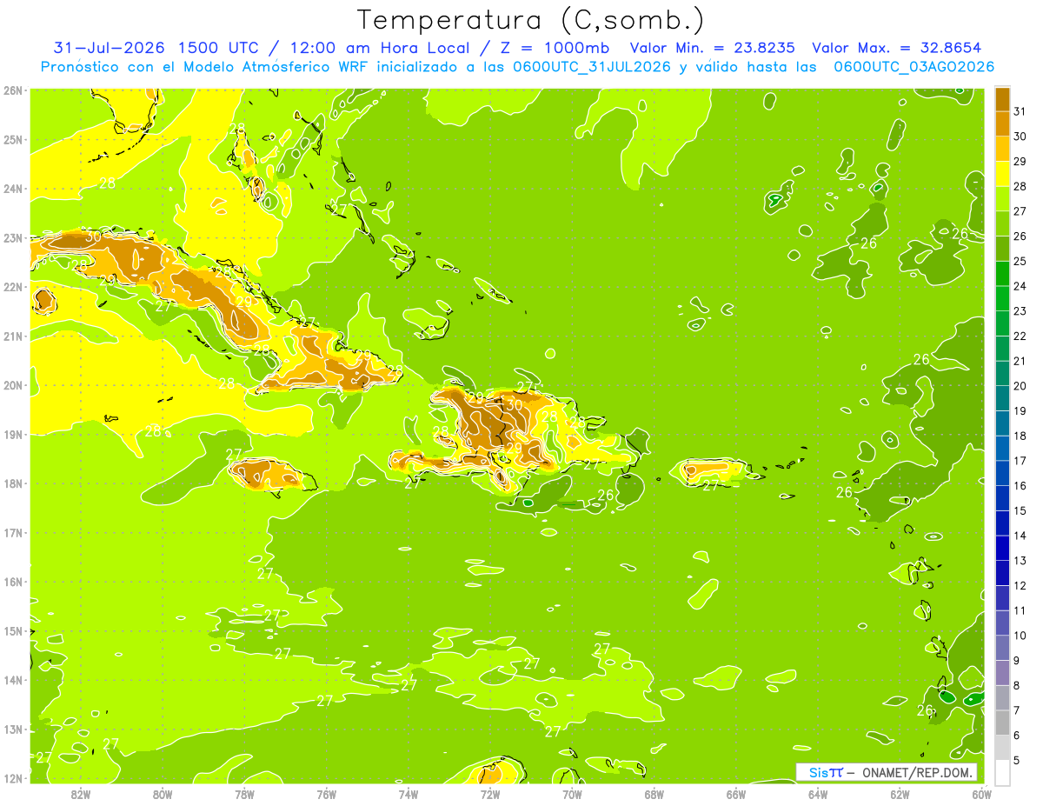Click the '76W' longitude label
This screenshot has width=1043, height=806.
(x=326, y=795)
